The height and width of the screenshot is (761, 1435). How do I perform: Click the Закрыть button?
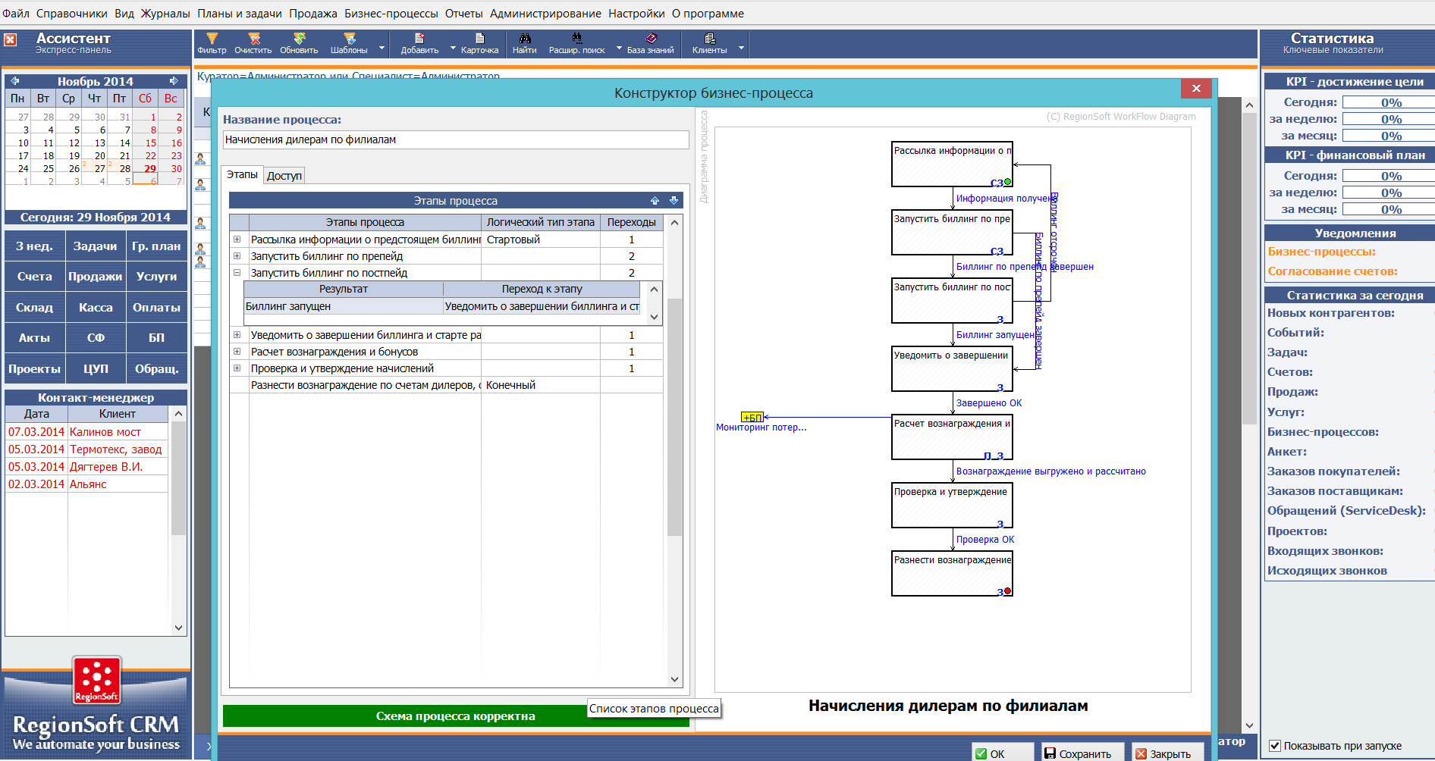1167,753
